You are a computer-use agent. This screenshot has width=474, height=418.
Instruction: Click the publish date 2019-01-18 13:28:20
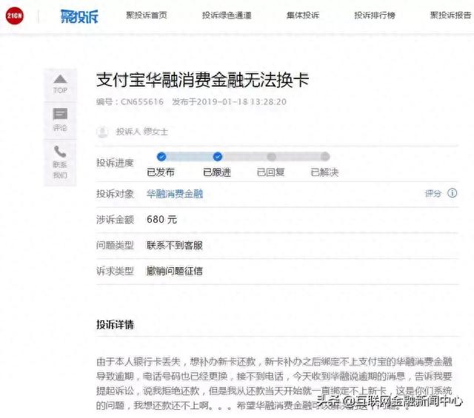coord(241,102)
